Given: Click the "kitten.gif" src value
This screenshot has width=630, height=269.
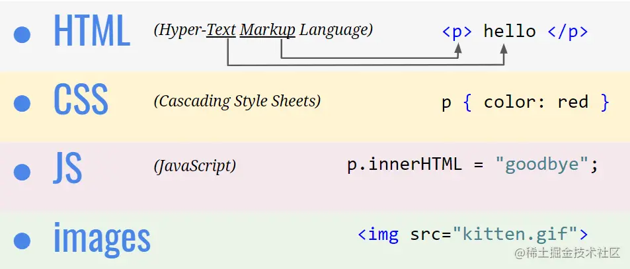Looking at the screenshot, I should [x=515, y=234].
